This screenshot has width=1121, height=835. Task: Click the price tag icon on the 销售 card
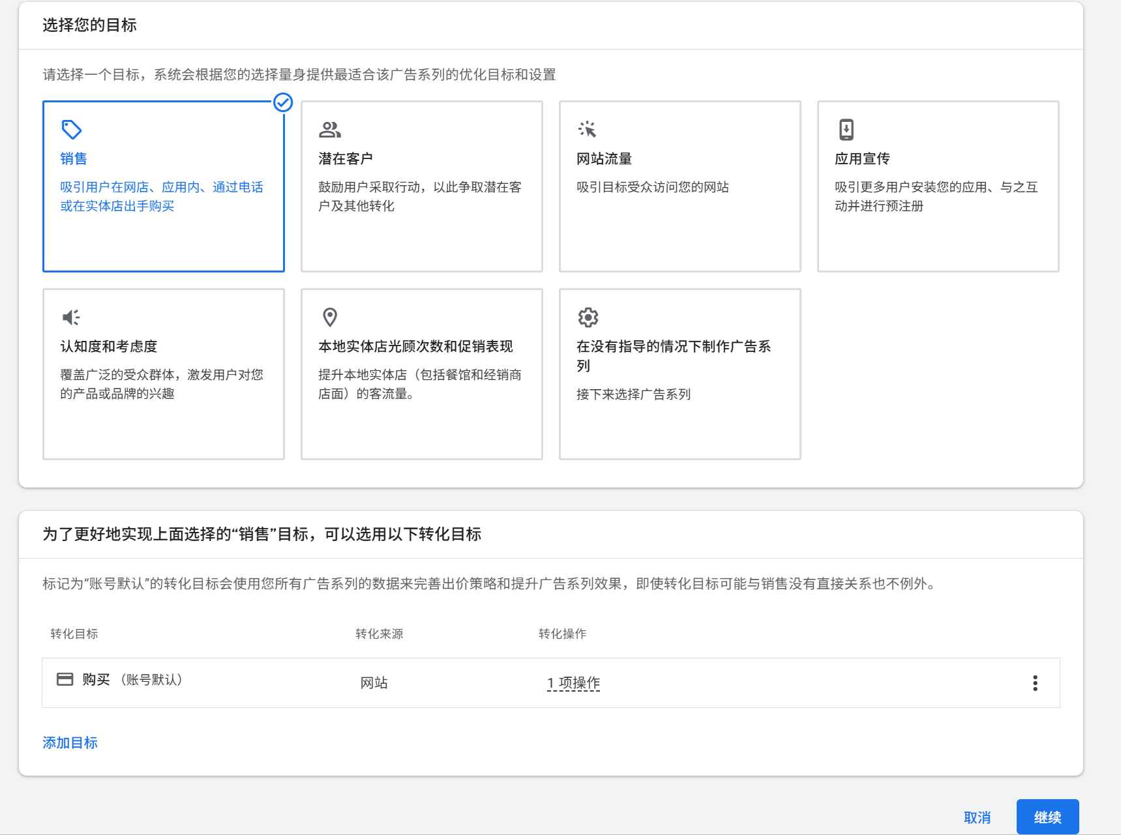[x=72, y=130]
